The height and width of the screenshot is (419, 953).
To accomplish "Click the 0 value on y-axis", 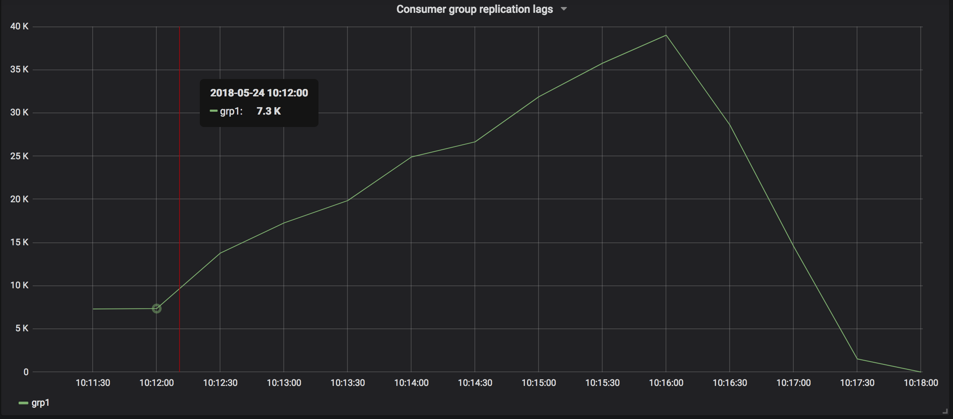I will (26, 371).
